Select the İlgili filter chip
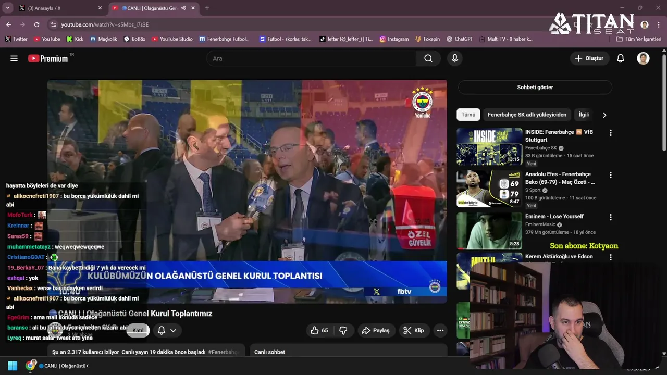This screenshot has width=667, height=375. [584, 115]
